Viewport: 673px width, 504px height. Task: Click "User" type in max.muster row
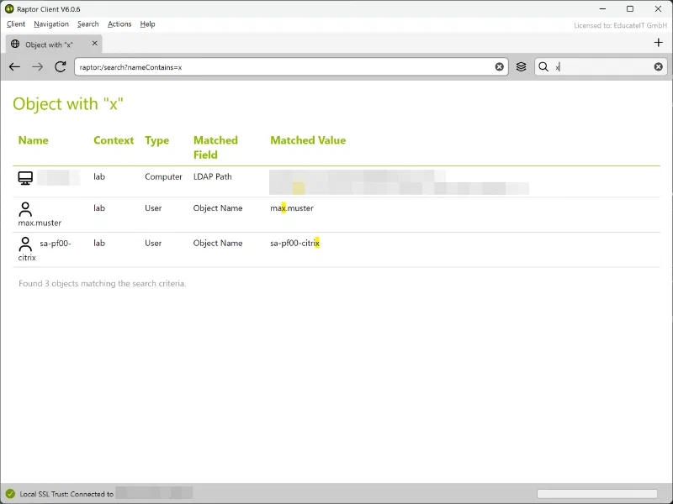coord(153,208)
